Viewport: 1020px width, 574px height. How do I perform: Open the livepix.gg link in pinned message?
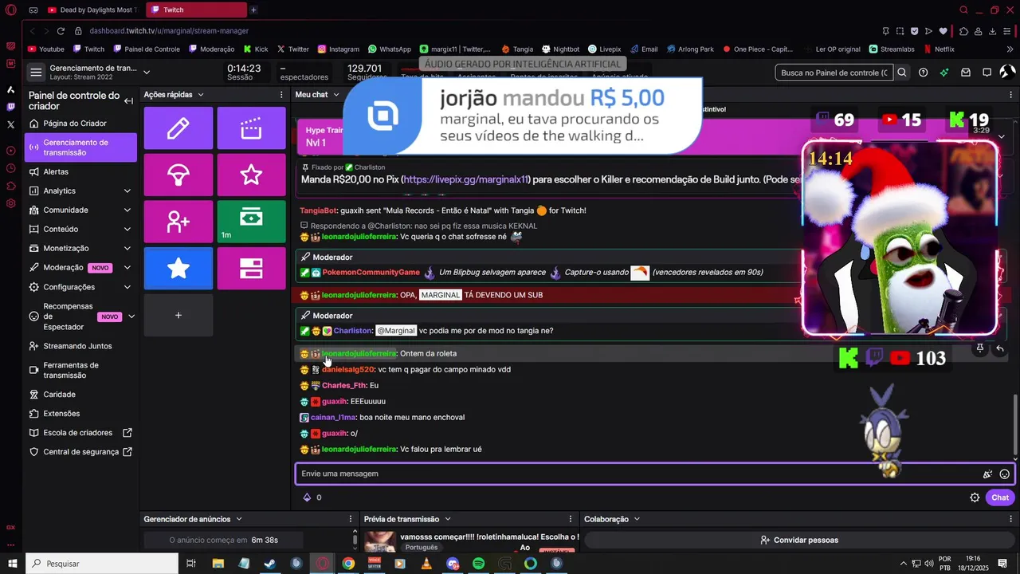pos(467,179)
